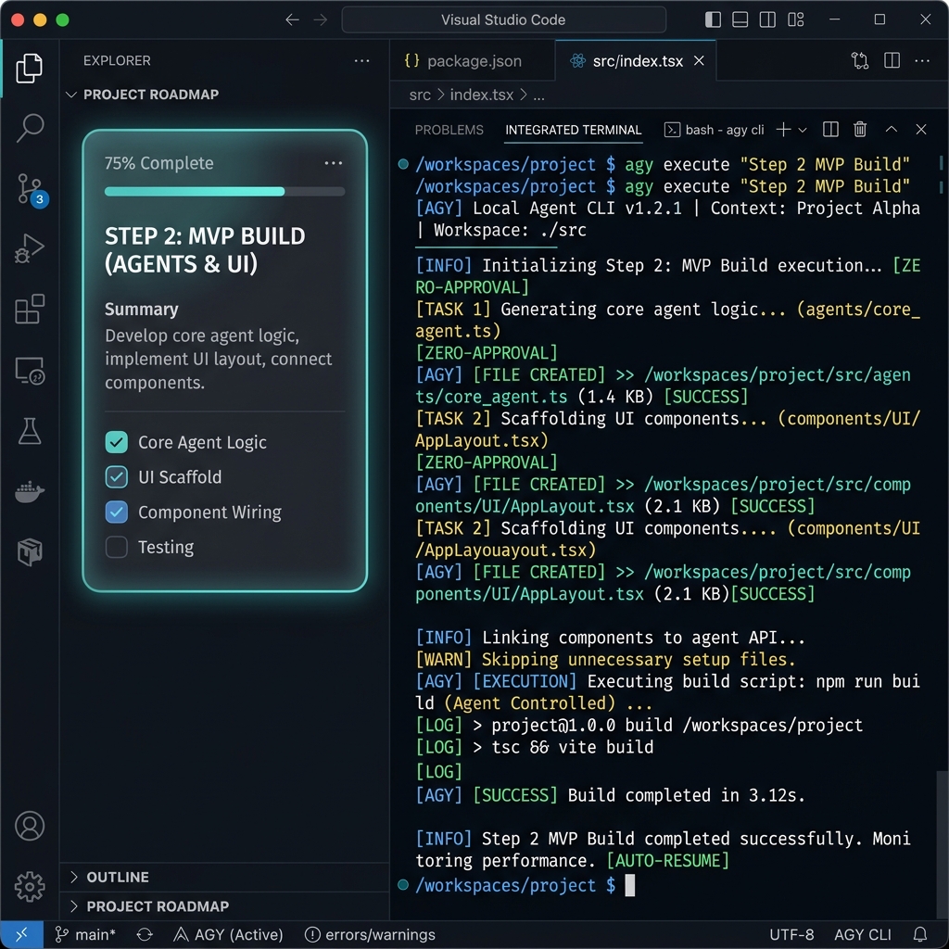Kill terminal with trash icon
Screen dimensions: 949x949
pos(860,130)
